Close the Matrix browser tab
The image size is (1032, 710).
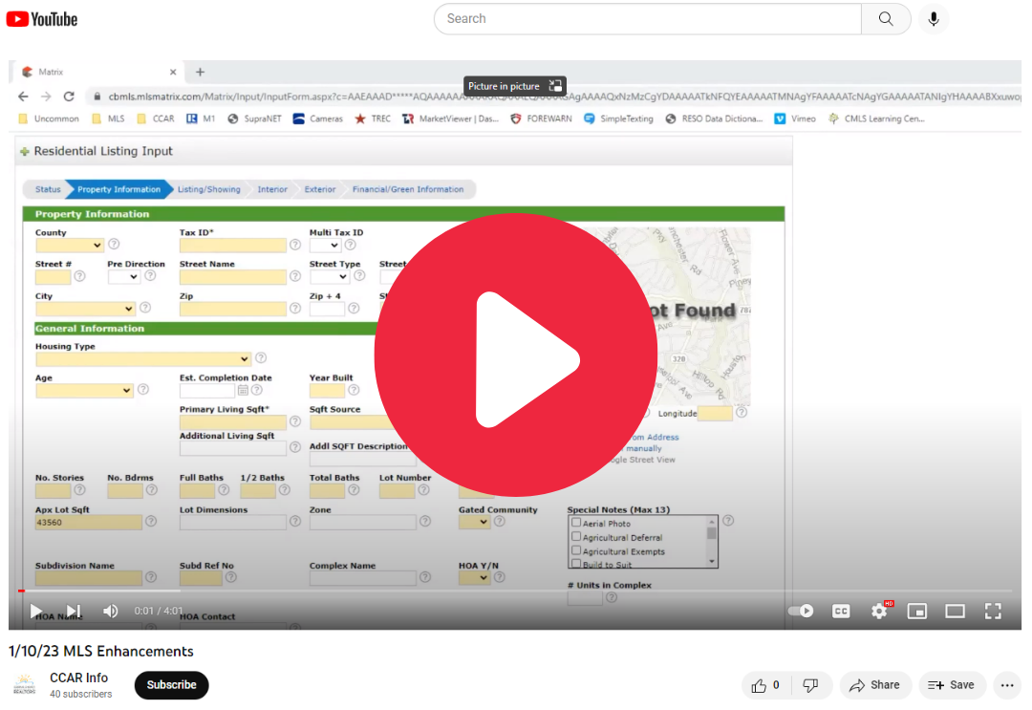pyautogui.click(x=173, y=72)
